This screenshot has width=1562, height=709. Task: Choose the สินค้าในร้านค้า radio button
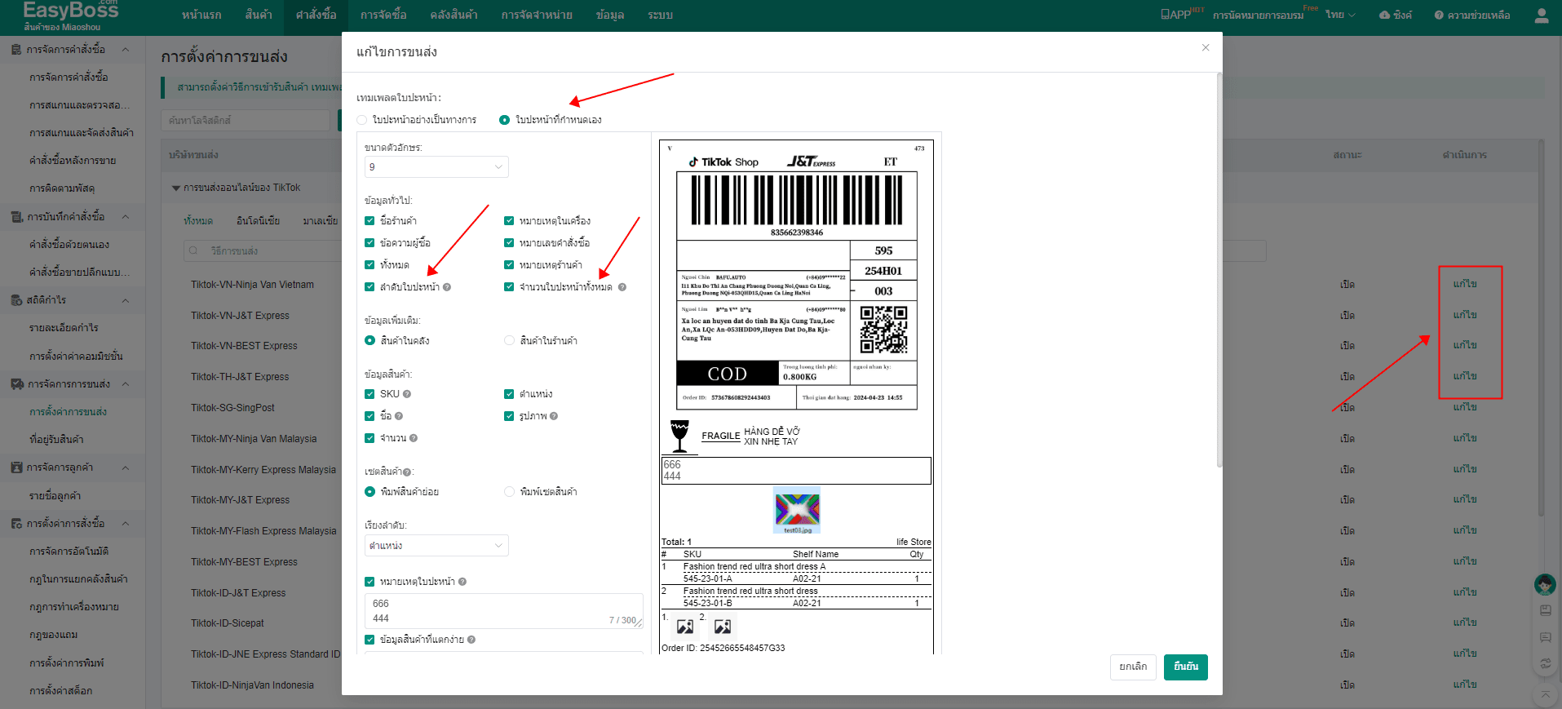[x=509, y=341]
